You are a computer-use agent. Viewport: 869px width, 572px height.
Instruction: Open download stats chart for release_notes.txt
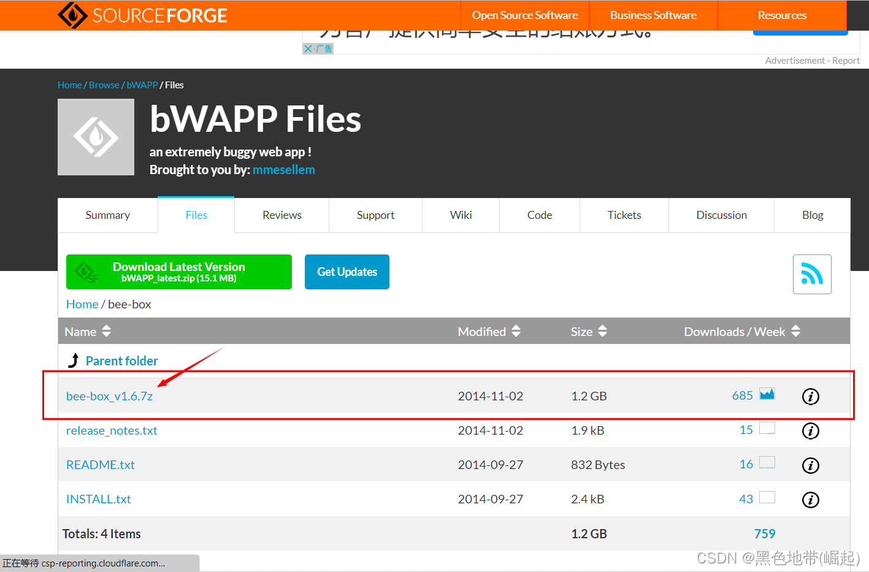pyautogui.click(x=767, y=428)
